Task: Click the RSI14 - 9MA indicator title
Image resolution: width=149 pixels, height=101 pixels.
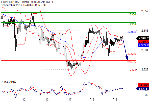Action: [8, 82]
